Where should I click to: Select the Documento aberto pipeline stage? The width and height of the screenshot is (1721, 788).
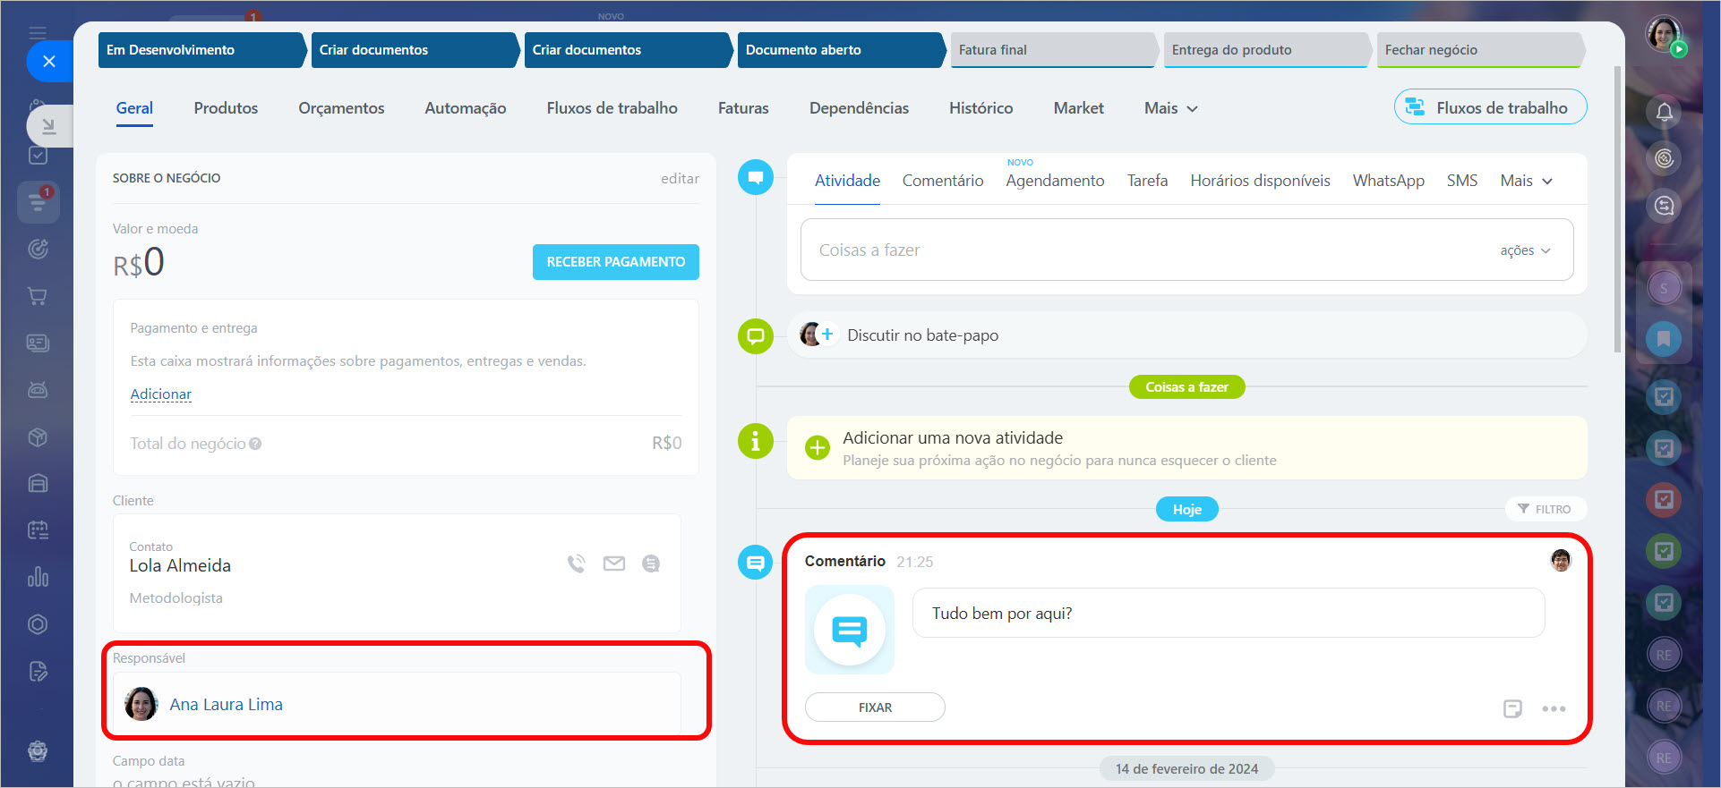pyautogui.click(x=841, y=50)
